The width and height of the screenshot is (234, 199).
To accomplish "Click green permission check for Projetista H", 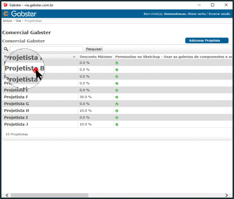I will pyautogui.click(x=117, y=111).
